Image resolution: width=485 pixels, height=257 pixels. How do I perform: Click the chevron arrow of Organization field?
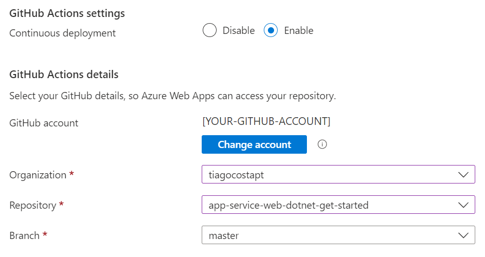coord(463,175)
